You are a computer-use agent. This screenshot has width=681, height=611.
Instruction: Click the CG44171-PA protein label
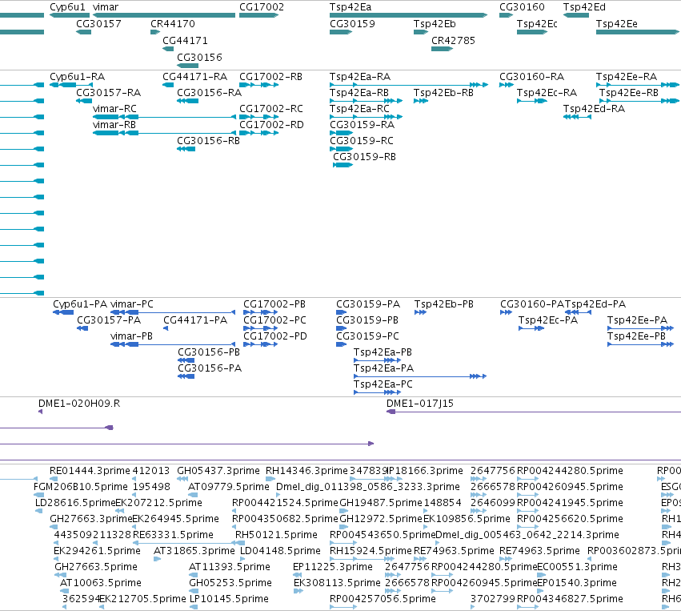click(195, 320)
